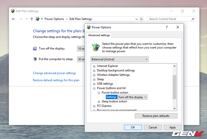Select the Advanced settings tab
Viewport: 207px width, 139px height.
[99, 35]
